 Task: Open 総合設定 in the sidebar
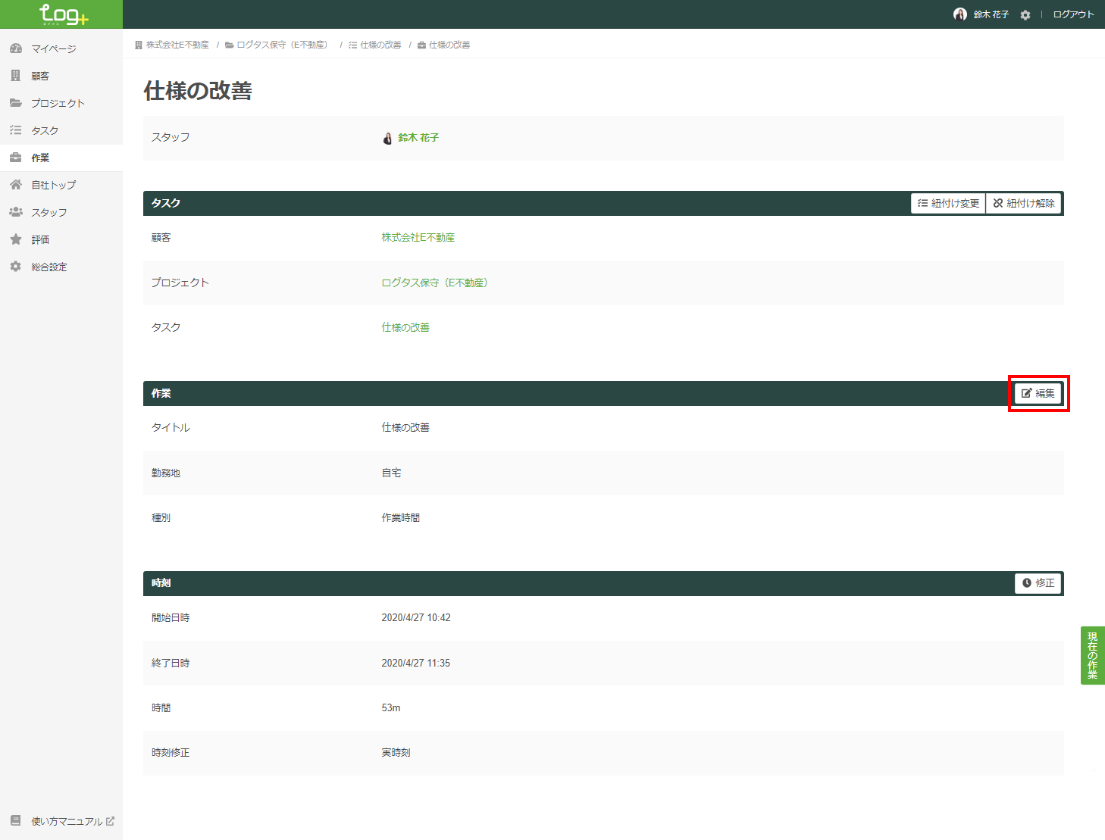[49, 267]
